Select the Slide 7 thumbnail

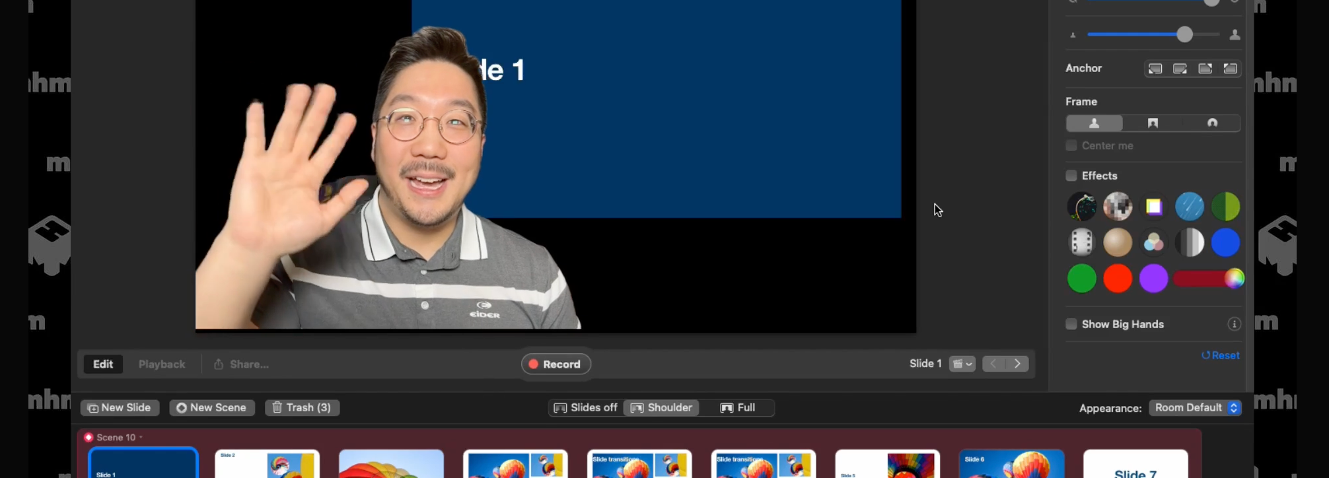coord(1135,464)
